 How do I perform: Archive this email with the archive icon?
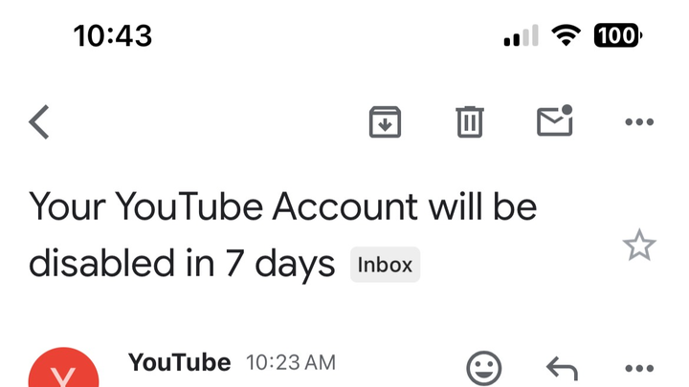tap(385, 122)
